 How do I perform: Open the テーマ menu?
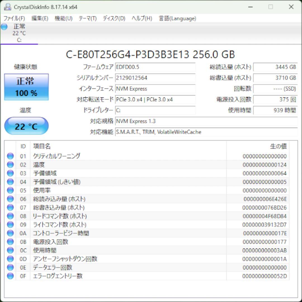click(88, 18)
